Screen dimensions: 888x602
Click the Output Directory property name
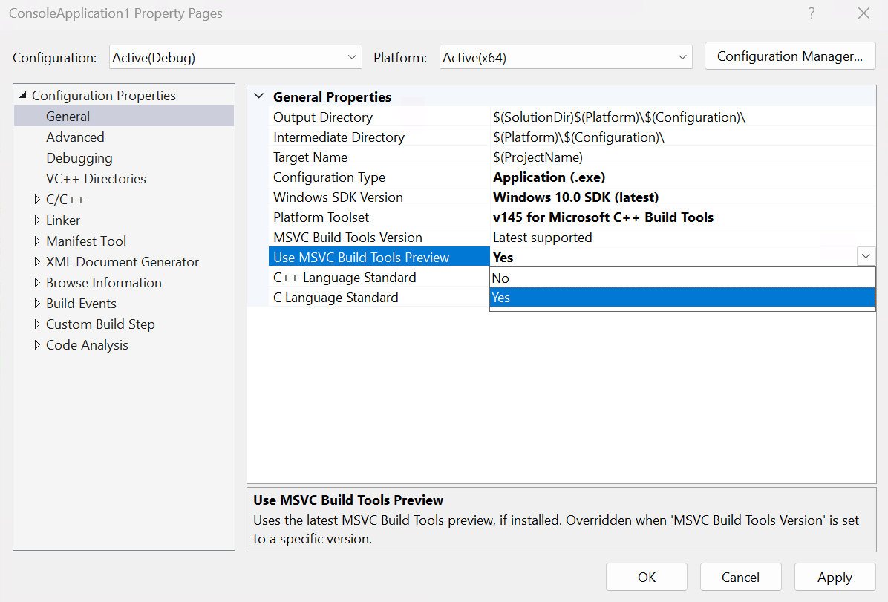click(323, 117)
